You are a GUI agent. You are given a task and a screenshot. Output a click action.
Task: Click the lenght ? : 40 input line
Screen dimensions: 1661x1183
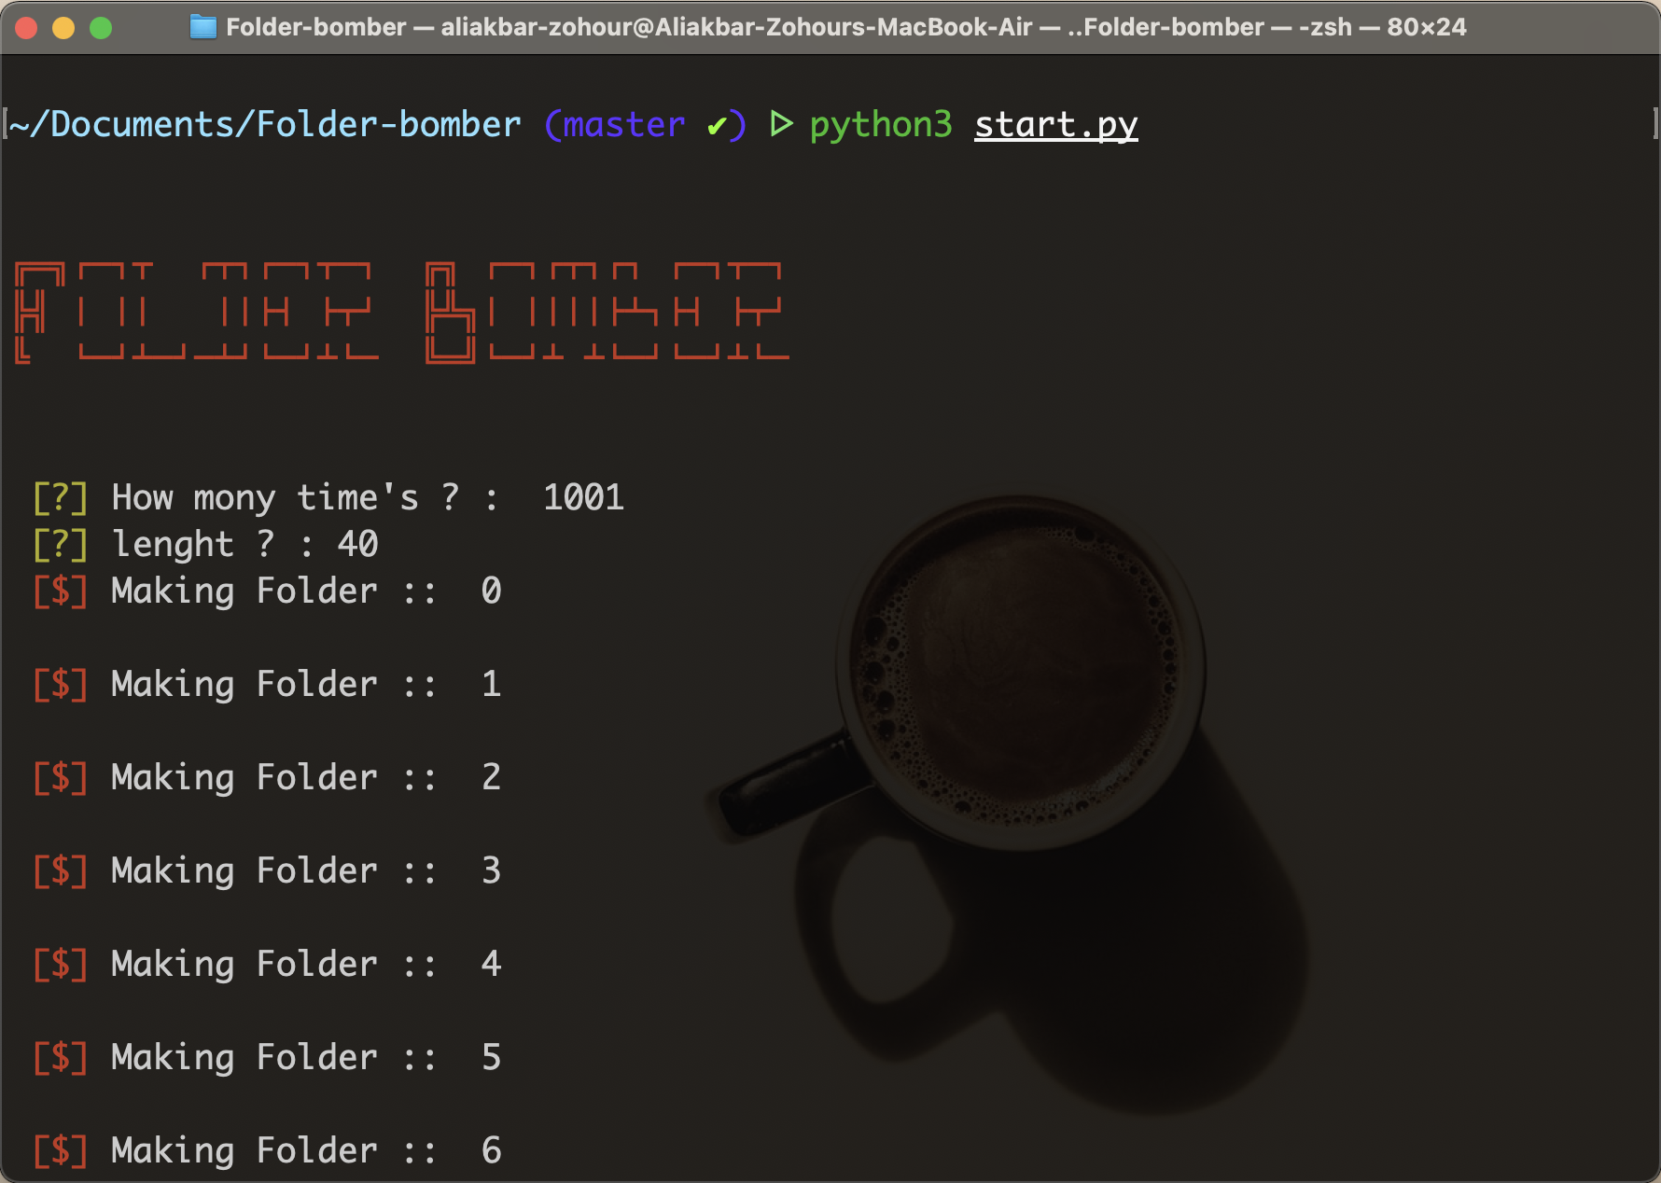pyautogui.click(x=244, y=544)
